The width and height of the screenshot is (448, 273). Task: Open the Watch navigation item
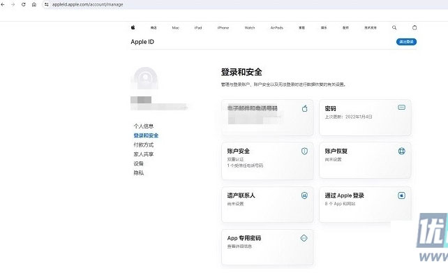click(x=250, y=28)
